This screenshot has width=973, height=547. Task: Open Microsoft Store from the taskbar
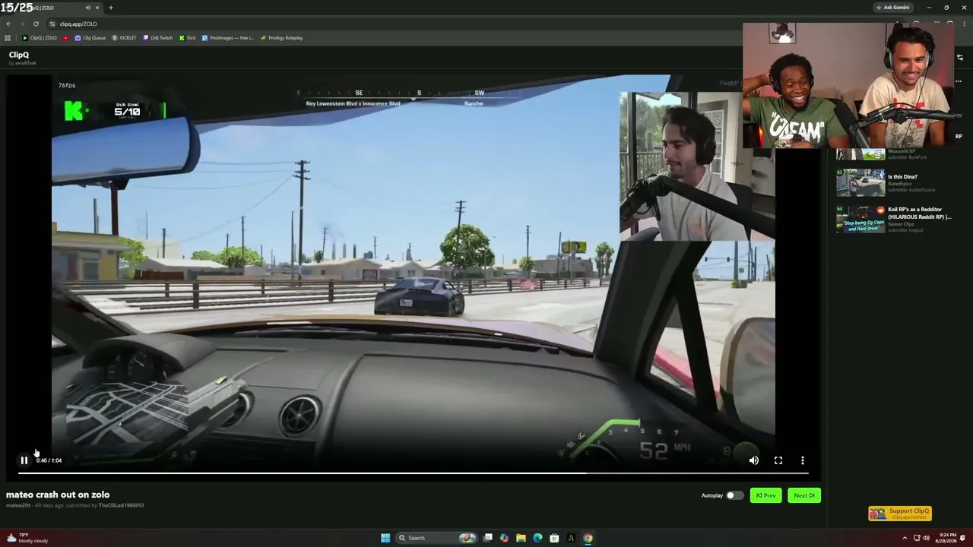pyautogui.click(x=554, y=538)
